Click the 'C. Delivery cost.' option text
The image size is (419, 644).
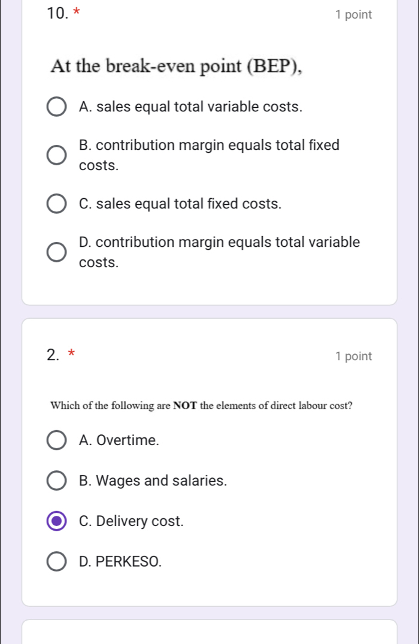pyautogui.click(x=131, y=521)
